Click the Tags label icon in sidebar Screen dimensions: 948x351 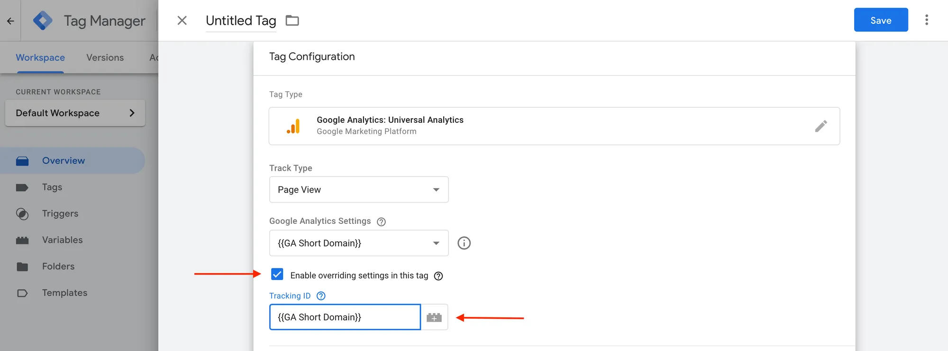[22, 187]
